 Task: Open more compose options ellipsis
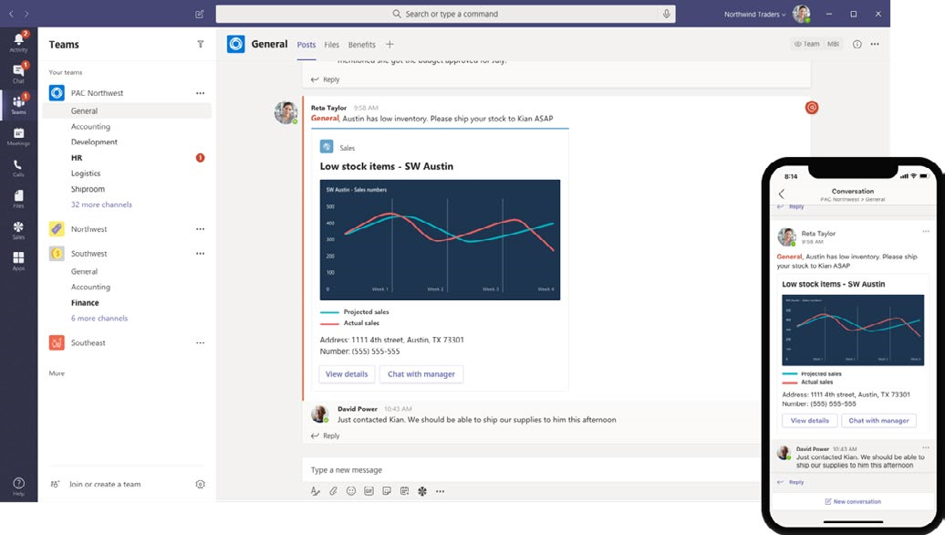440,491
